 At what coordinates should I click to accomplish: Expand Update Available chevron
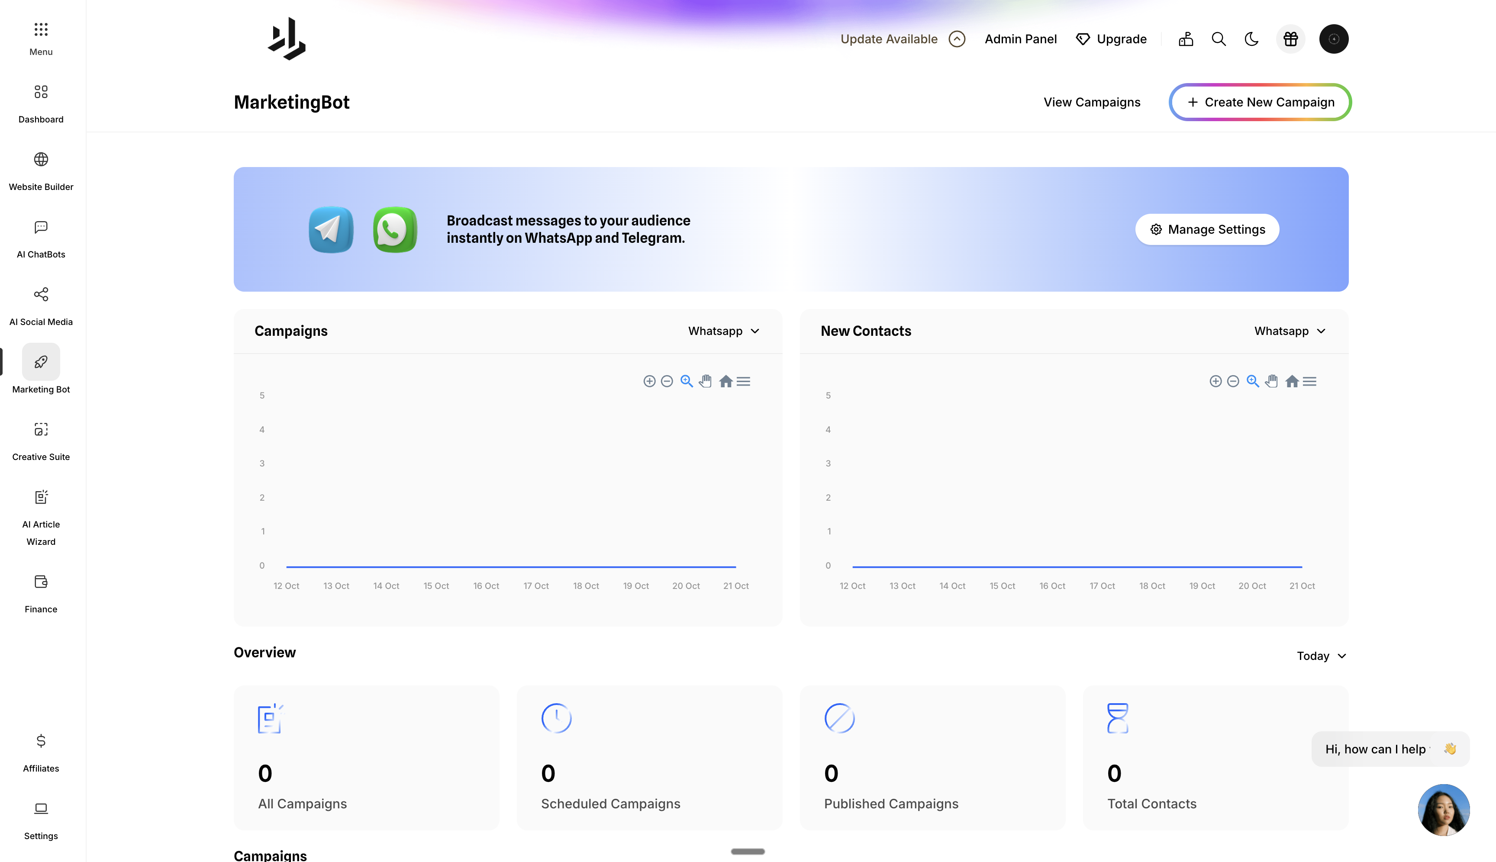(957, 39)
